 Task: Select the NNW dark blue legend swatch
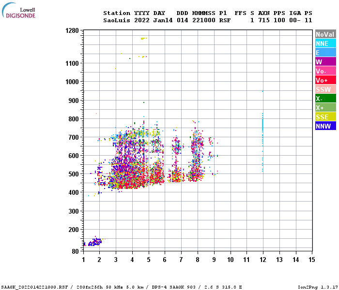point(325,126)
